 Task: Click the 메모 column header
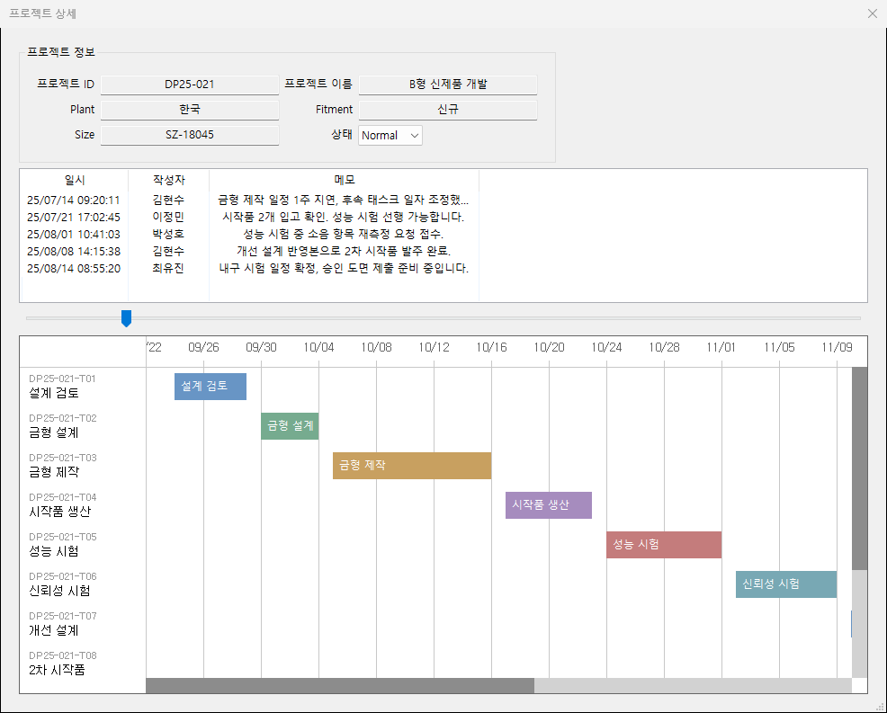344,180
